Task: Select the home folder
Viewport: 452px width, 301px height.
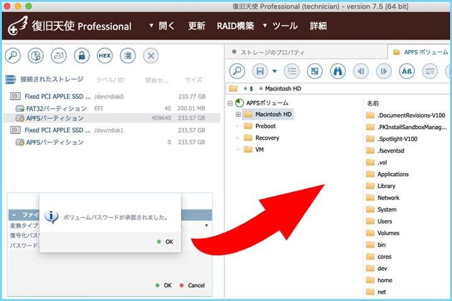Action: pos(379,280)
